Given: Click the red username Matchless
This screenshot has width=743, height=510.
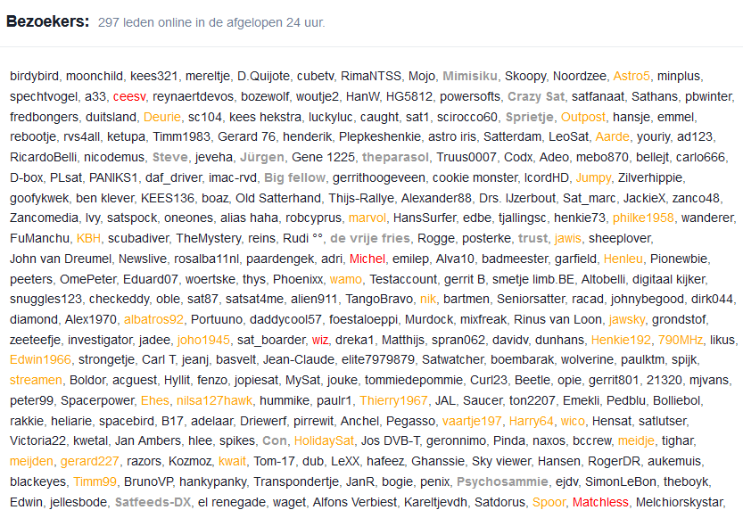Looking at the screenshot, I should tap(600, 502).
